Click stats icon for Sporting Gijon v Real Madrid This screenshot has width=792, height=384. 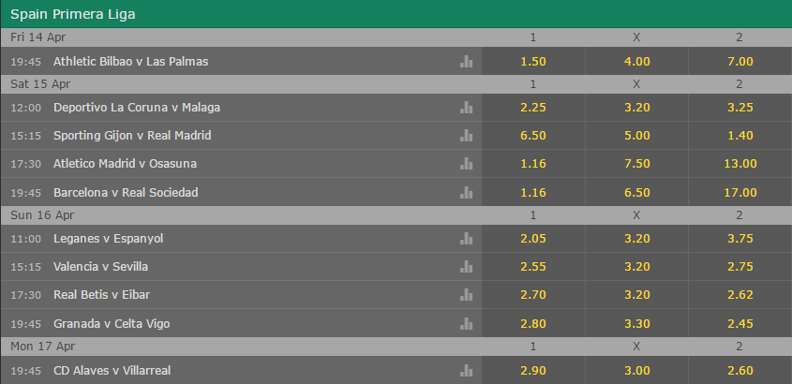pyautogui.click(x=466, y=135)
